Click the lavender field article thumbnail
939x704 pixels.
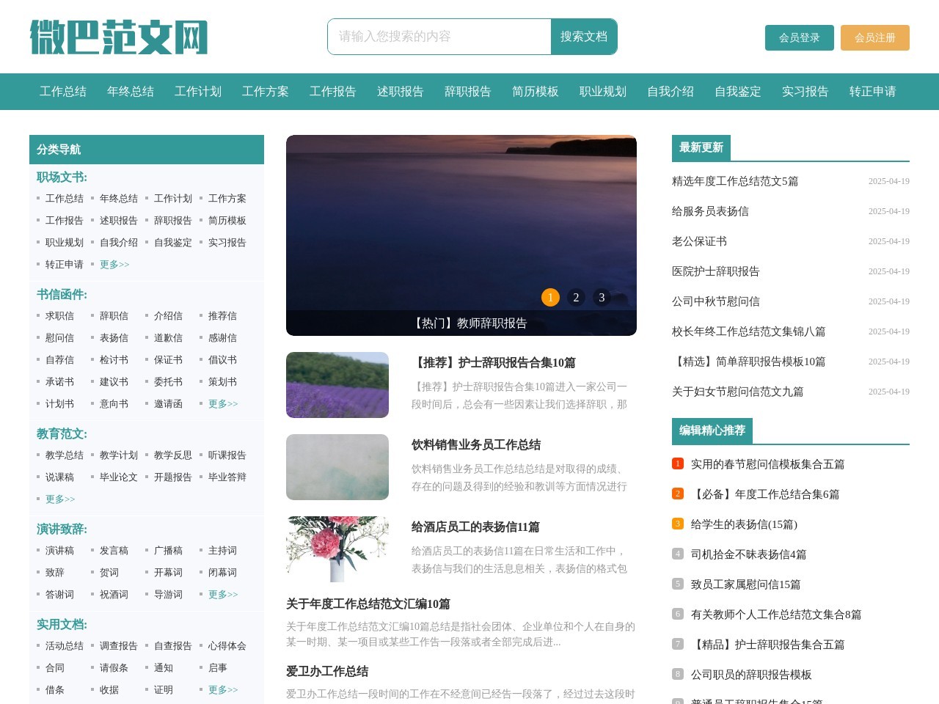click(x=337, y=385)
